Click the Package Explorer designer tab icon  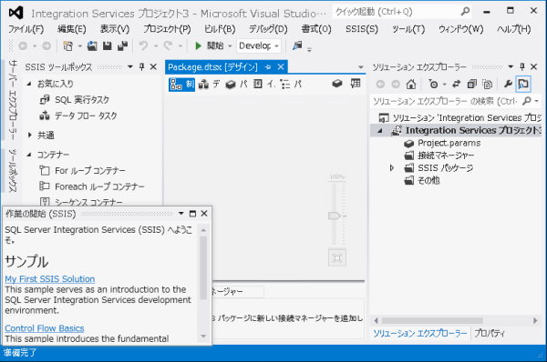[x=285, y=85]
